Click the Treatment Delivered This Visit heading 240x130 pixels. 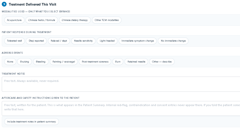click(32, 4)
